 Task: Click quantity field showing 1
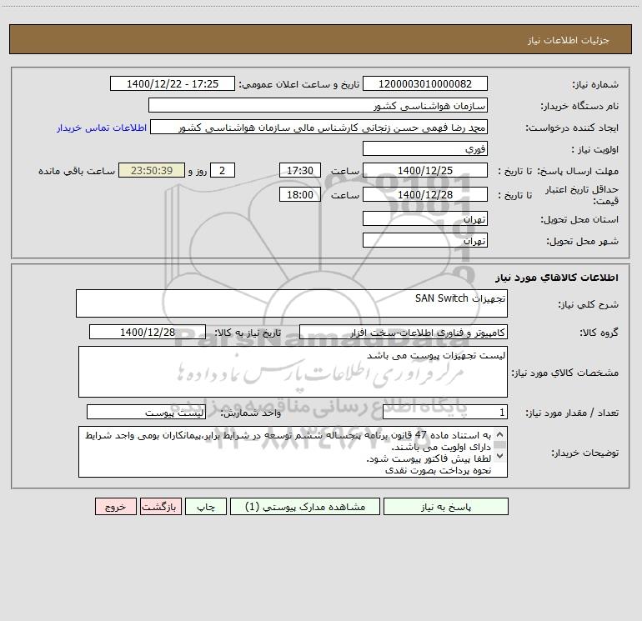tap(445, 412)
